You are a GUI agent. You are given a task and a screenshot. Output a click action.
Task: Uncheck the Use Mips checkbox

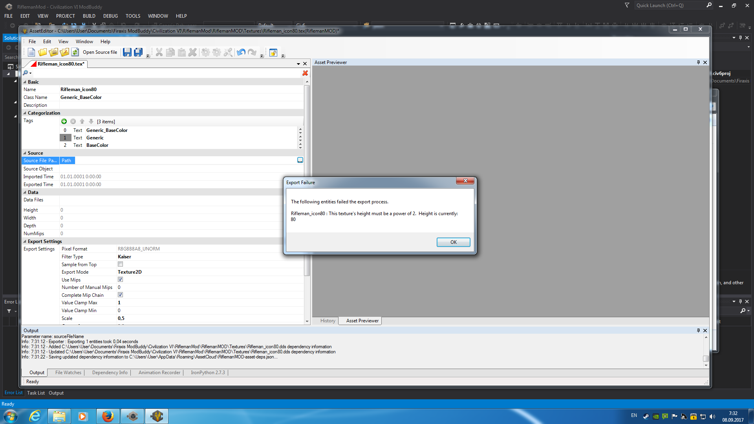(x=120, y=280)
